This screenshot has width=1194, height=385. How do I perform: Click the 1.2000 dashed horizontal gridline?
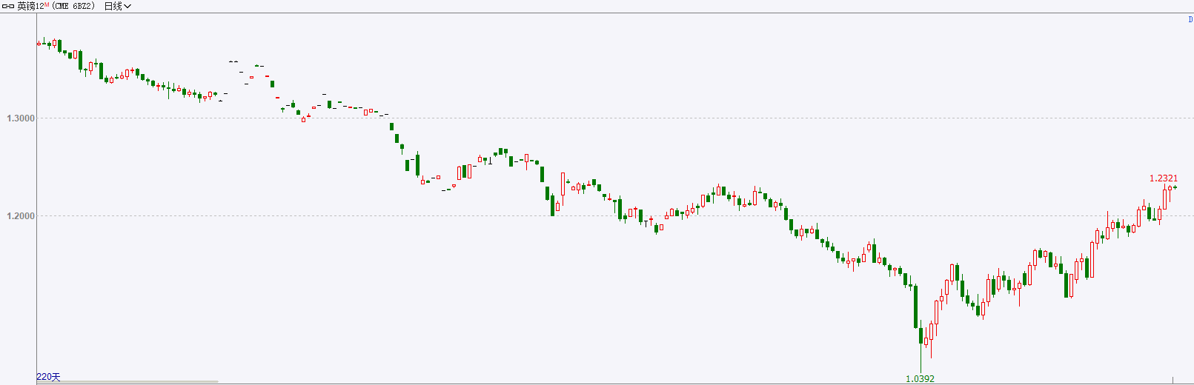tap(615, 215)
